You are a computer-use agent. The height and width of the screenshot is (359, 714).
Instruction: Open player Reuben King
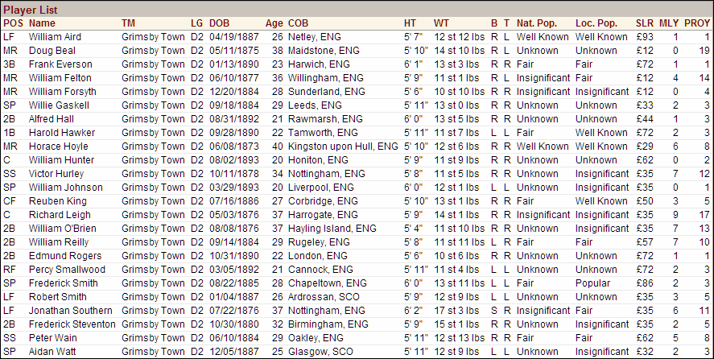coord(57,201)
